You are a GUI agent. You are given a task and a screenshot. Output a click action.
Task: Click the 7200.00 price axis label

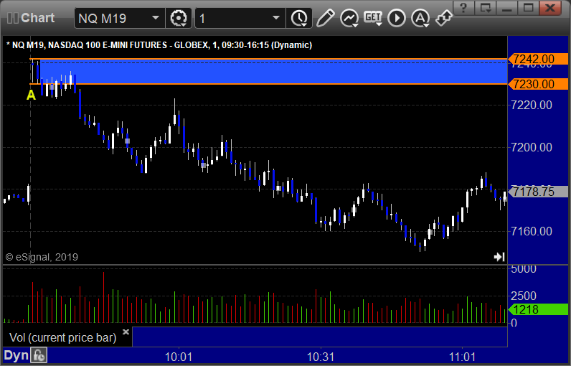[x=532, y=148]
